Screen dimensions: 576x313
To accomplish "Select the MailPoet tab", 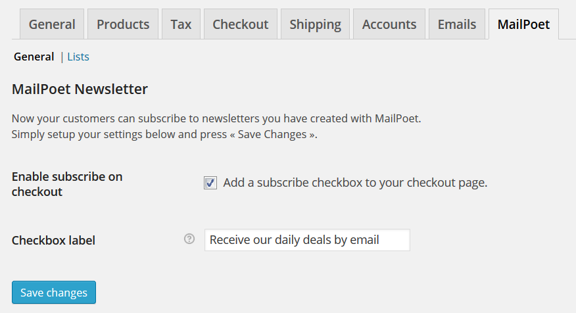I will tap(523, 24).
